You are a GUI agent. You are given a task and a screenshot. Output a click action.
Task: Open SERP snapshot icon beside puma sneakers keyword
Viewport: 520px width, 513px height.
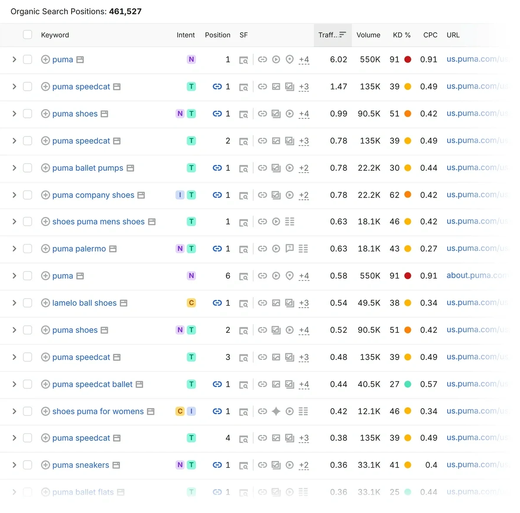(x=116, y=465)
